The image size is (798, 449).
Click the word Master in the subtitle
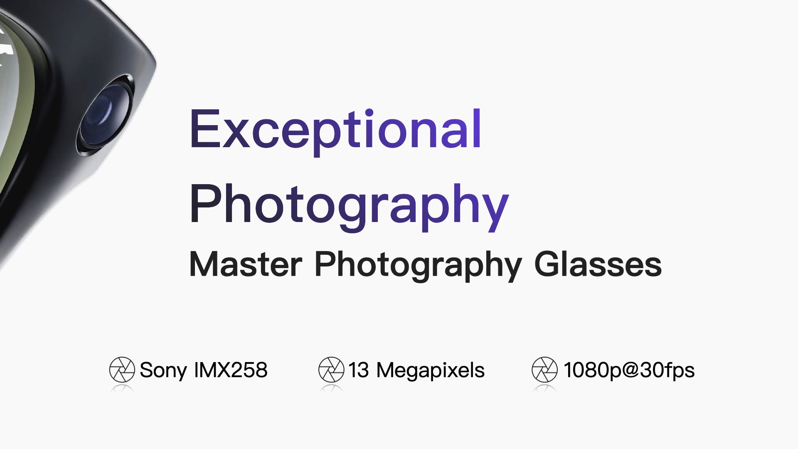(245, 265)
